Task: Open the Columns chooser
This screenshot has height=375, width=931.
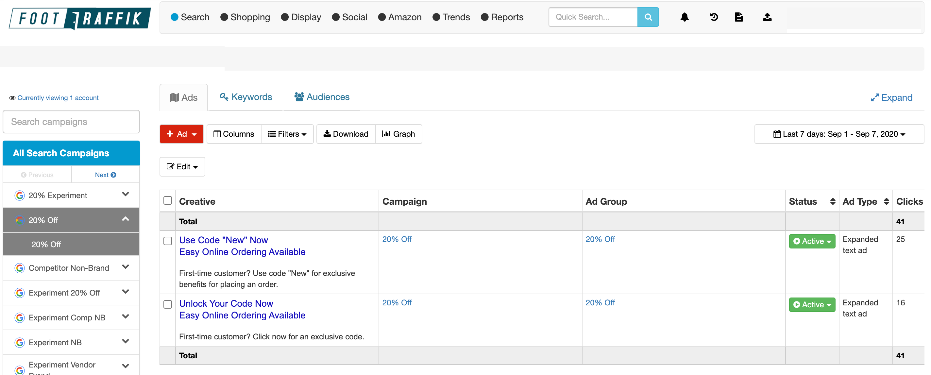Action: [x=233, y=134]
